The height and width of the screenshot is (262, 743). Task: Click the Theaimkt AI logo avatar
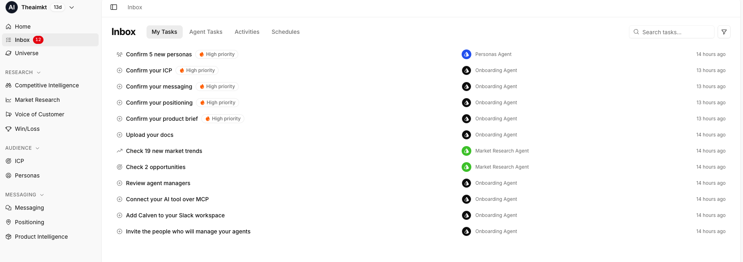coord(12,7)
